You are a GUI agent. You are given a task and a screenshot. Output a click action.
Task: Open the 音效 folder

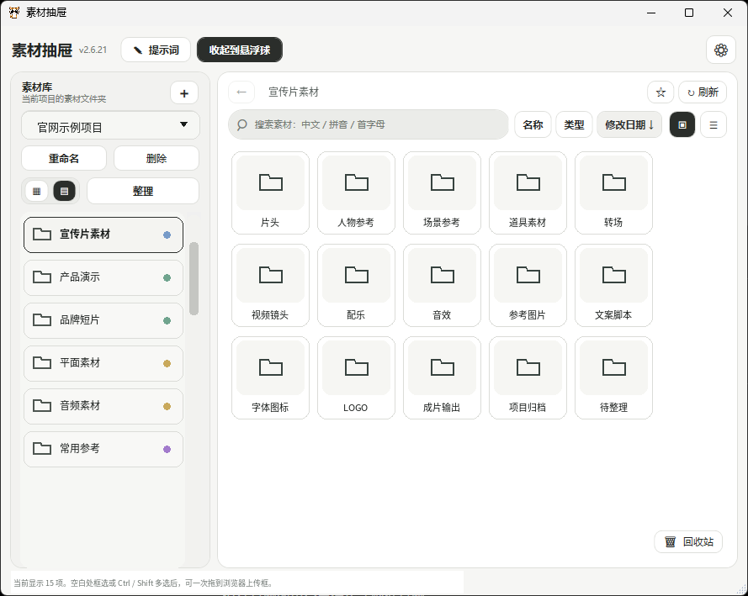(443, 285)
